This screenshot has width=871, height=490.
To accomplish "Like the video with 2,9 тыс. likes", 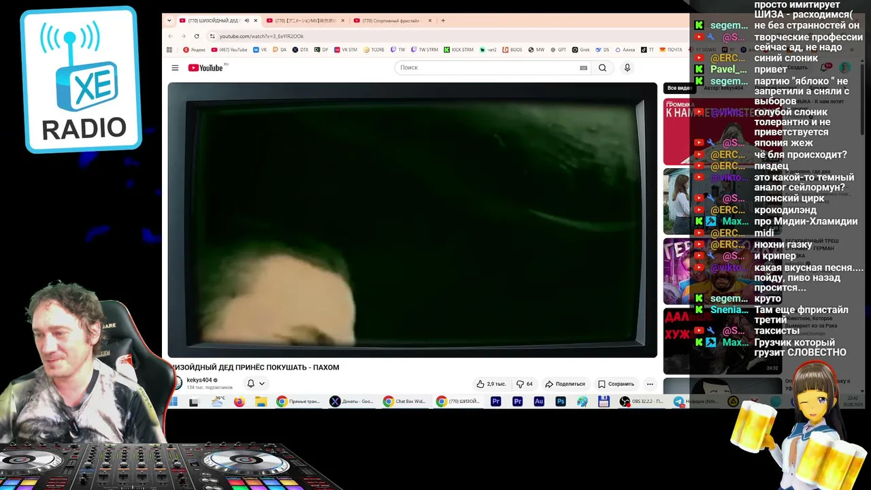I will [x=491, y=384].
